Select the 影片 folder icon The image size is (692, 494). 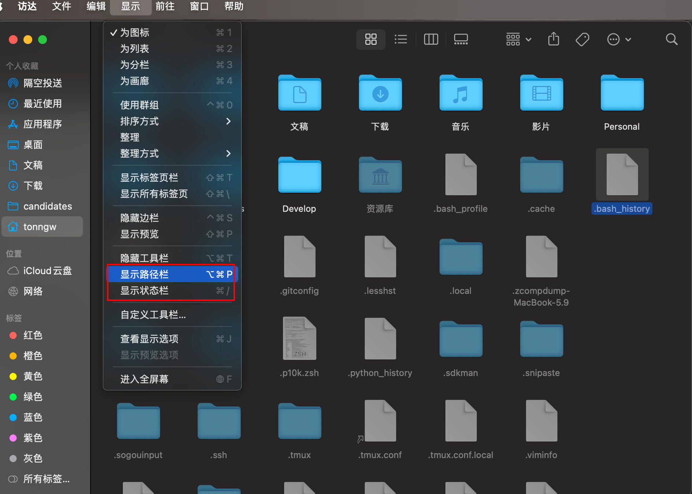point(541,93)
